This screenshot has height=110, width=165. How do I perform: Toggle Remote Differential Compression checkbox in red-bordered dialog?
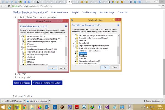[23, 42]
